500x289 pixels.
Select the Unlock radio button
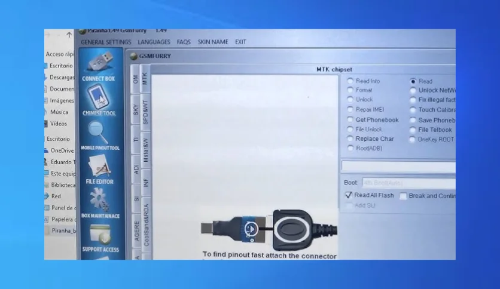tap(350, 99)
